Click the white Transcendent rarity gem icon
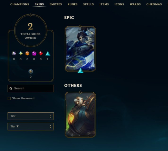The width and height of the screenshot is (168, 151). (x=14, y=53)
